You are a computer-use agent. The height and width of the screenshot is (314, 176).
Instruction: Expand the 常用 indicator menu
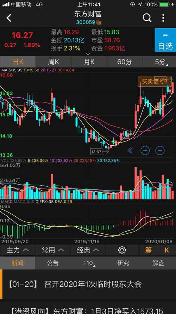point(53,250)
